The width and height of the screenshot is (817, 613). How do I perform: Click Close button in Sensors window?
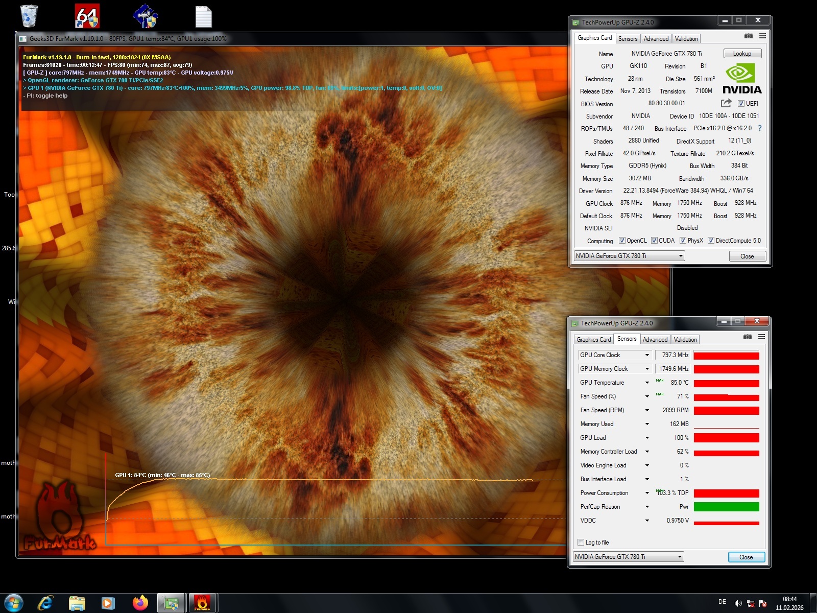[x=746, y=557]
